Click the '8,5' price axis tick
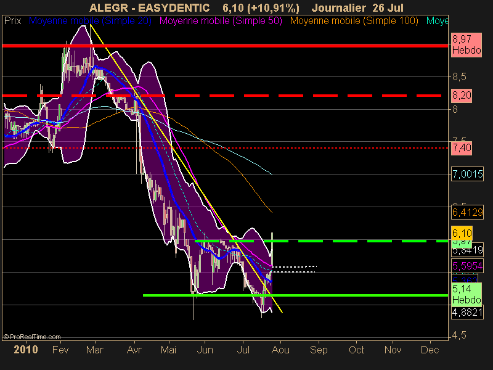Image resolution: width=493 pixels, height=370 pixels. tap(459, 76)
